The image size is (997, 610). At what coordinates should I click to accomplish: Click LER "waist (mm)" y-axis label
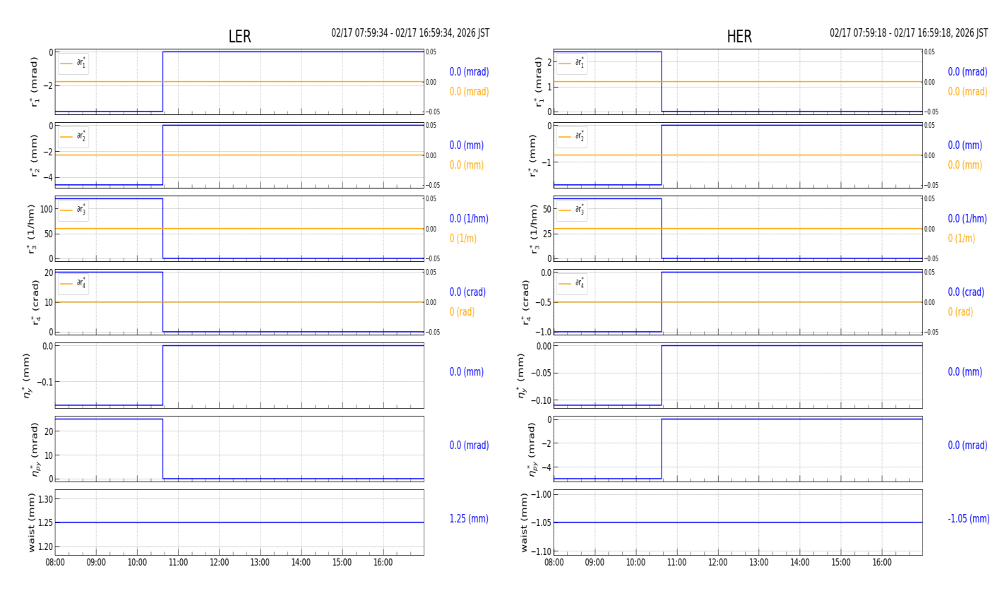pyautogui.click(x=32, y=522)
